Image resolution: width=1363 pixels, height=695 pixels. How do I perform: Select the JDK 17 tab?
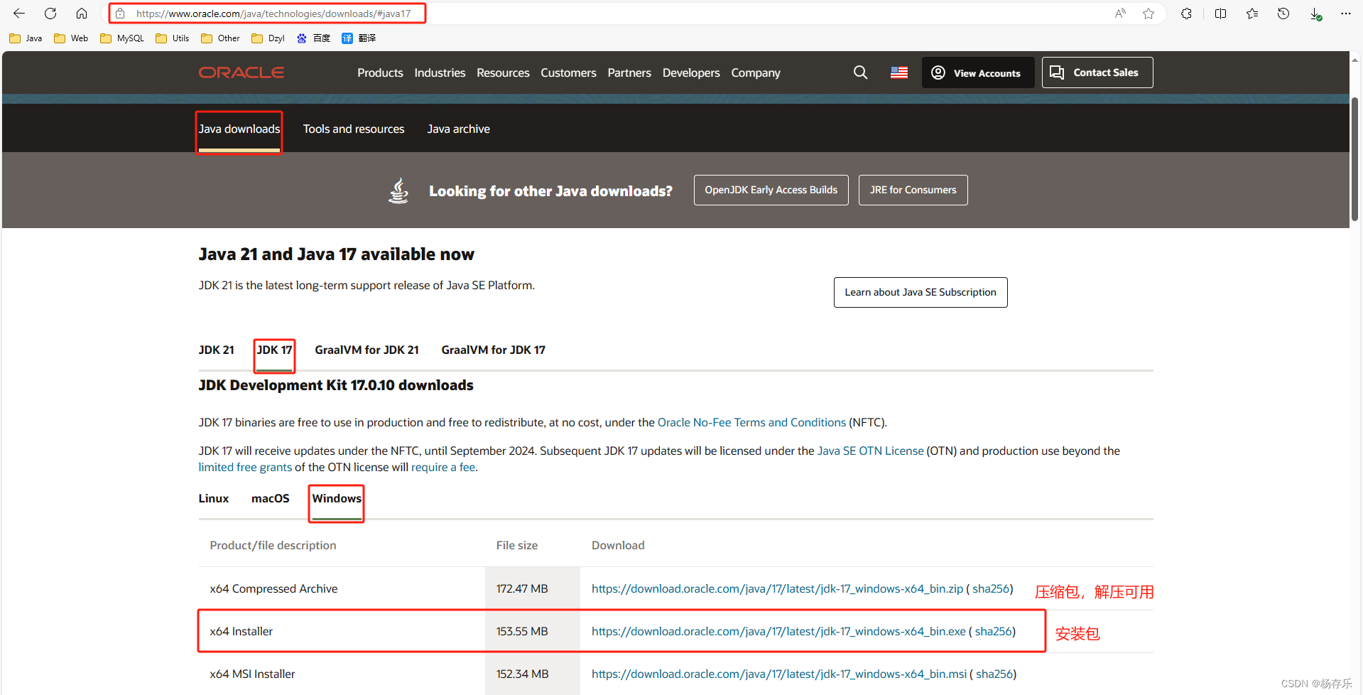(275, 350)
